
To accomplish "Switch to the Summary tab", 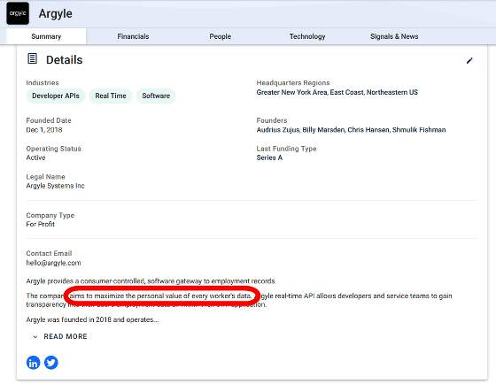I will pos(46,36).
